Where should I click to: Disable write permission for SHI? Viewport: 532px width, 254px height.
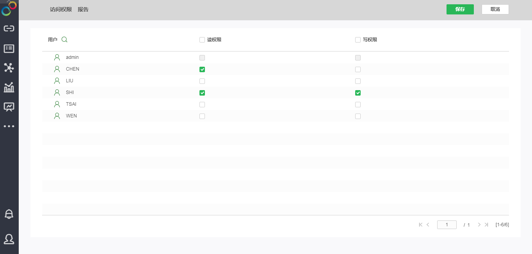pos(358,93)
